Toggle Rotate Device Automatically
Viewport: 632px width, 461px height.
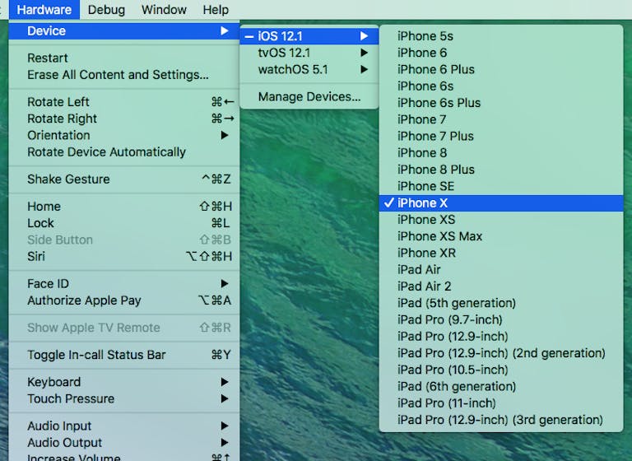click(124, 152)
